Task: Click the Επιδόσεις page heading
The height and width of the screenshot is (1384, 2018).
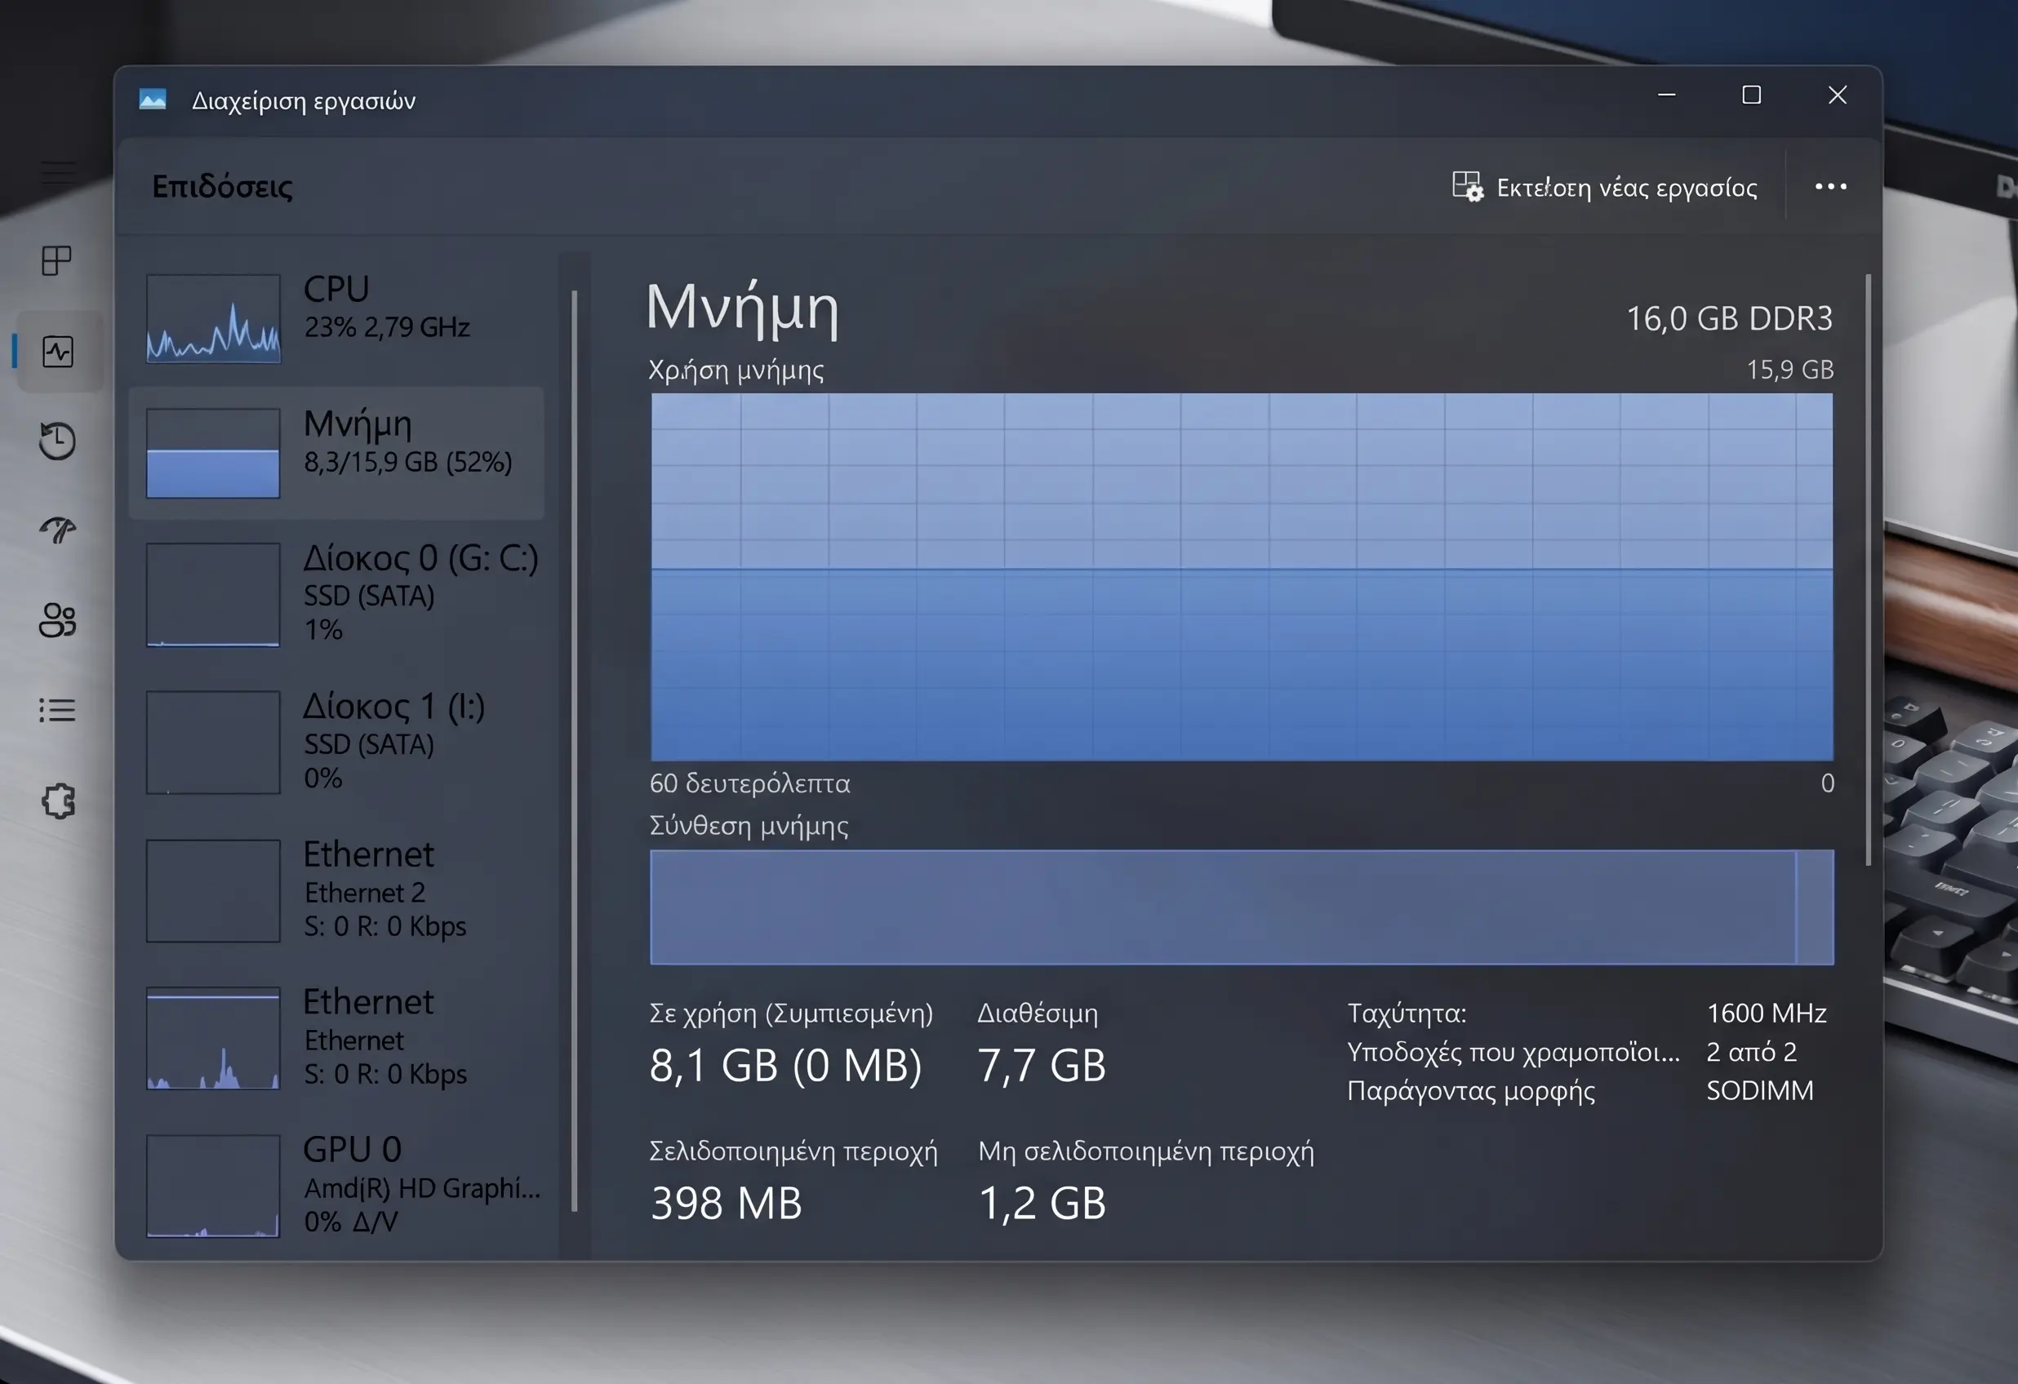Action: (222, 187)
